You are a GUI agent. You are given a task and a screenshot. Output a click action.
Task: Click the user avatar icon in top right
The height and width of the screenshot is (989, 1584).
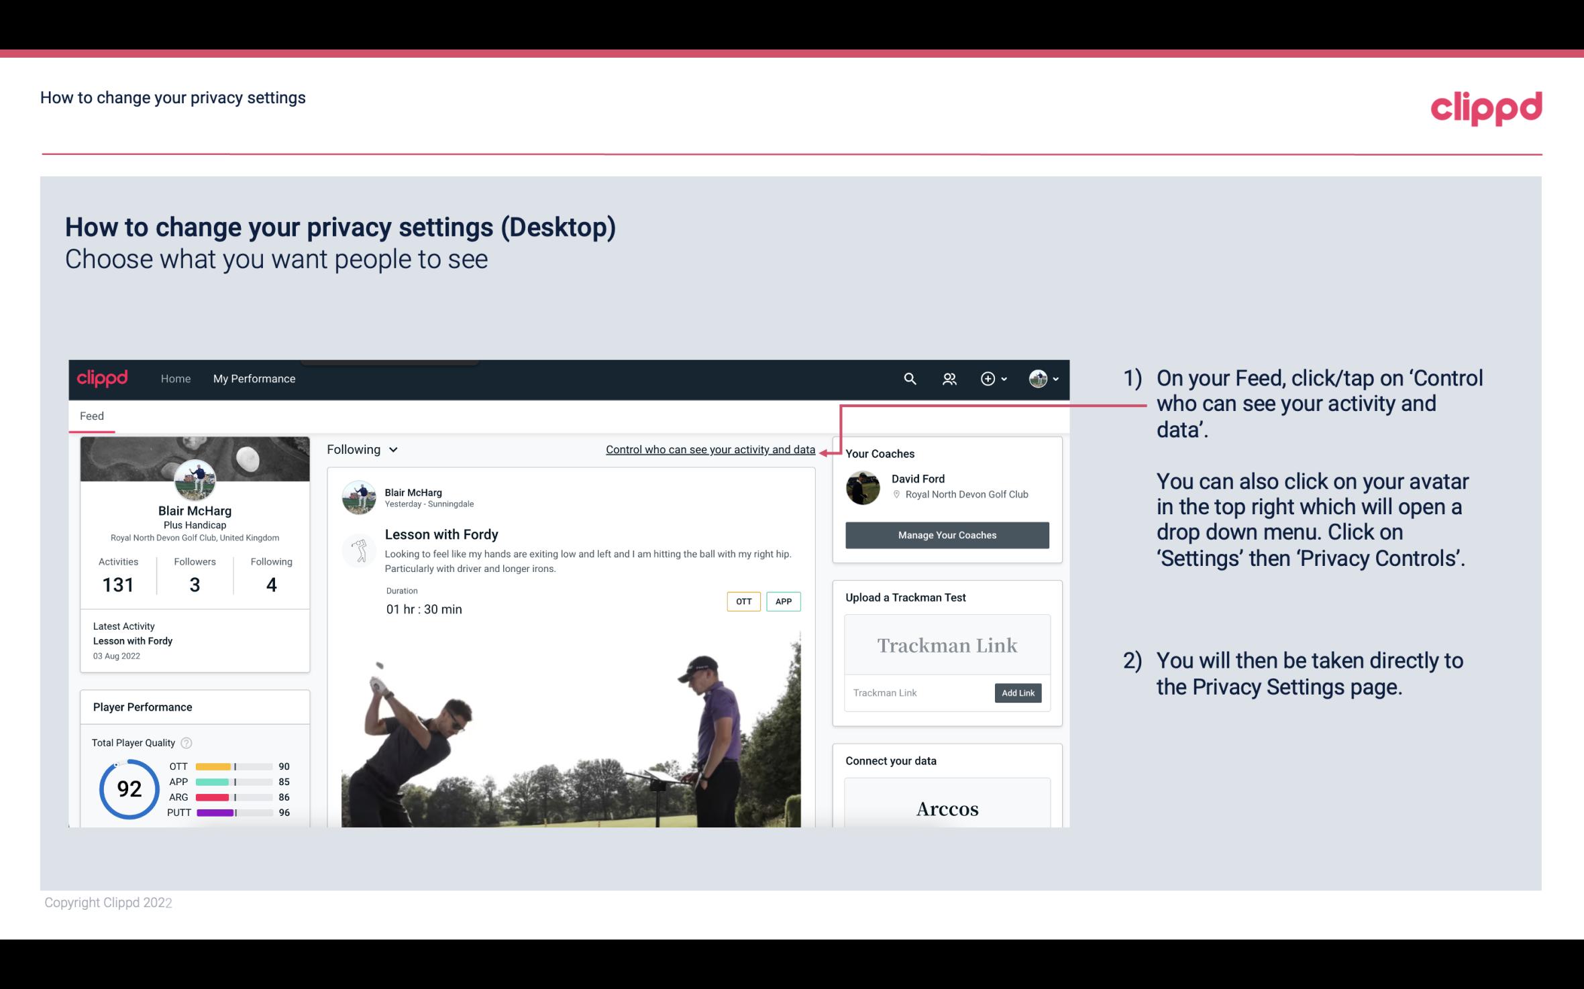click(x=1038, y=378)
